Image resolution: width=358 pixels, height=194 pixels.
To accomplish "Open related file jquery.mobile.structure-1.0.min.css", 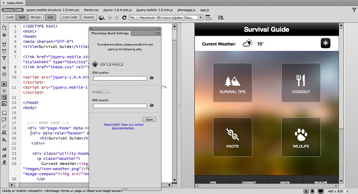I will (x=53, y=10).
